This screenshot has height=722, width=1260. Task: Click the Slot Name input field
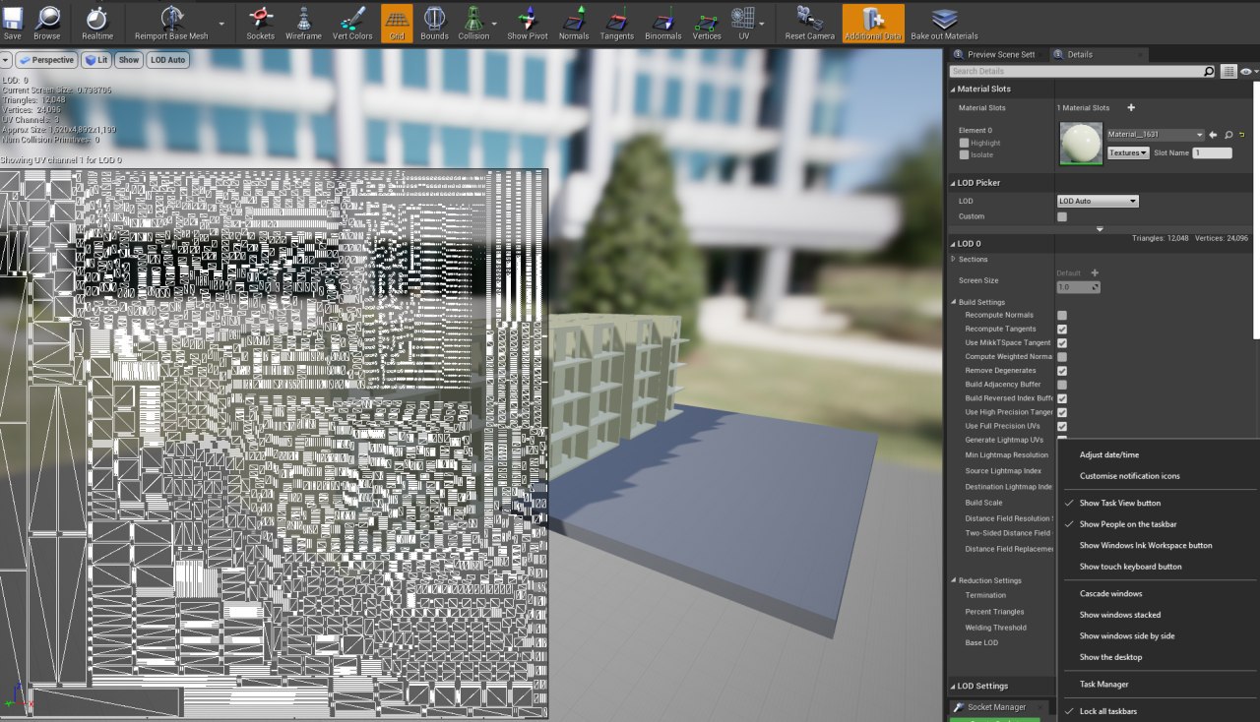[1212, 152]
